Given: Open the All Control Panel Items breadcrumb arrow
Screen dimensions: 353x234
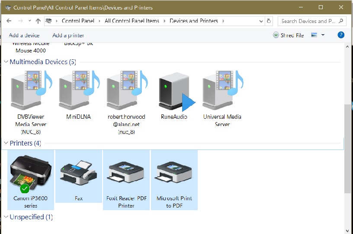Looking at the screenshot, I should point(164,21).
